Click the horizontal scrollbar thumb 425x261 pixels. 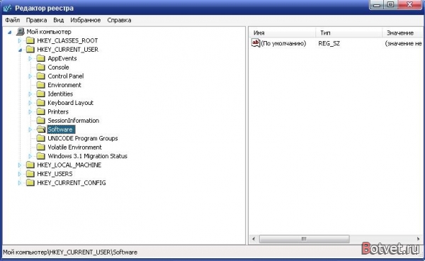click(x=304, y=239)
